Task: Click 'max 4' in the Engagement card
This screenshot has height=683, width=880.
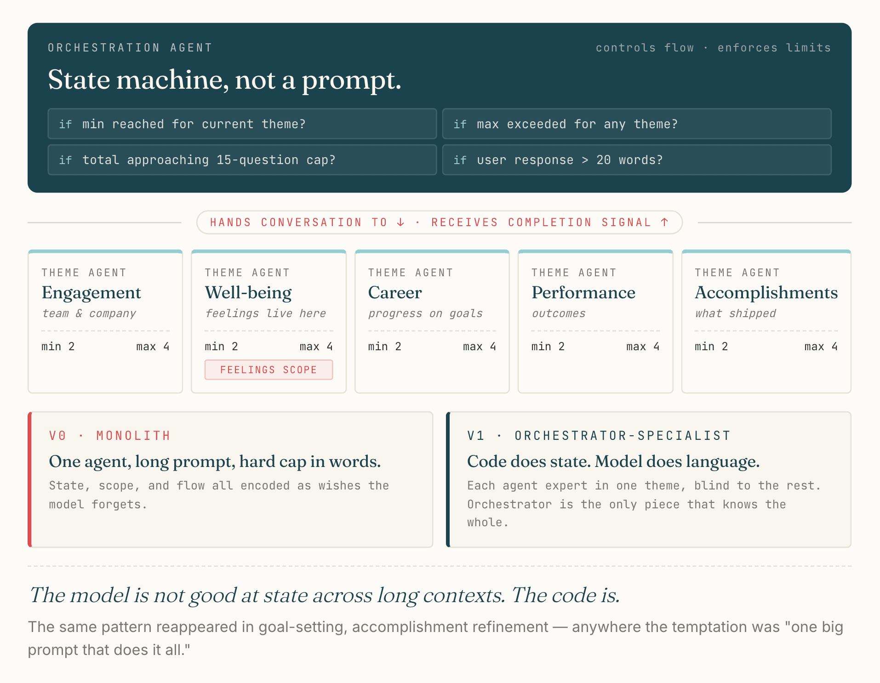Action: click(153, 347)
